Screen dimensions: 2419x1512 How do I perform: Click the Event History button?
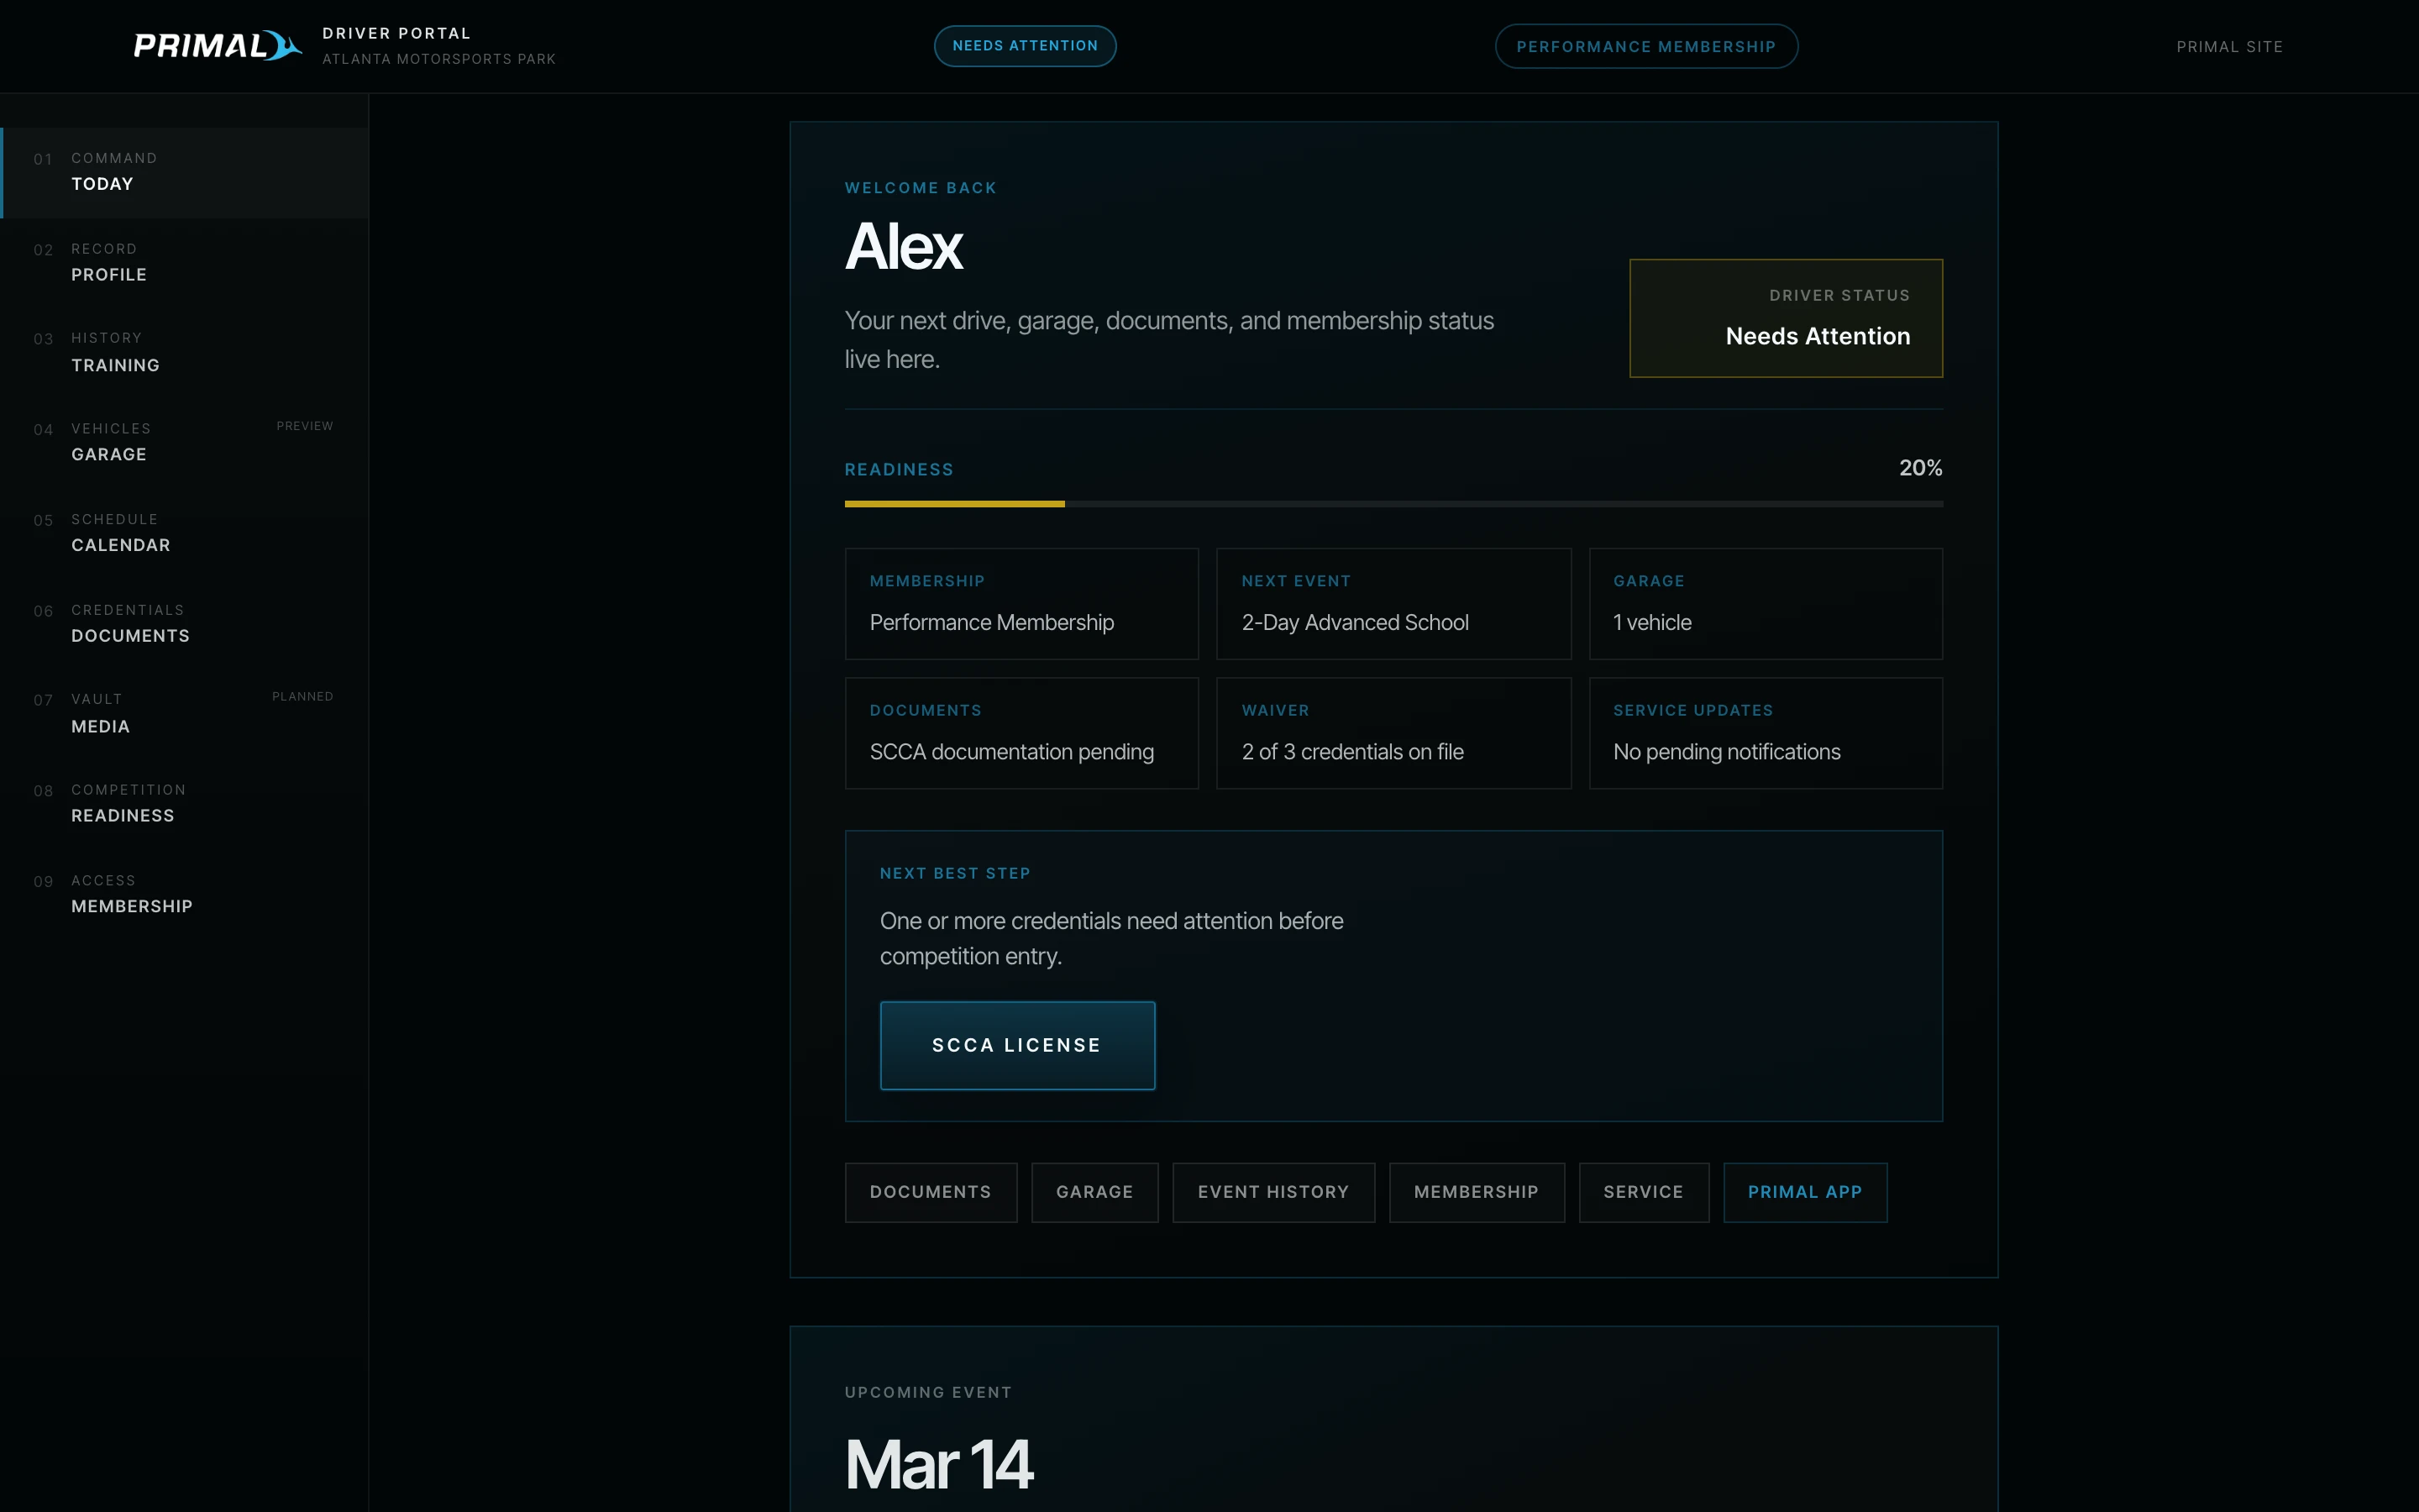click(x=1273, y=1192)
